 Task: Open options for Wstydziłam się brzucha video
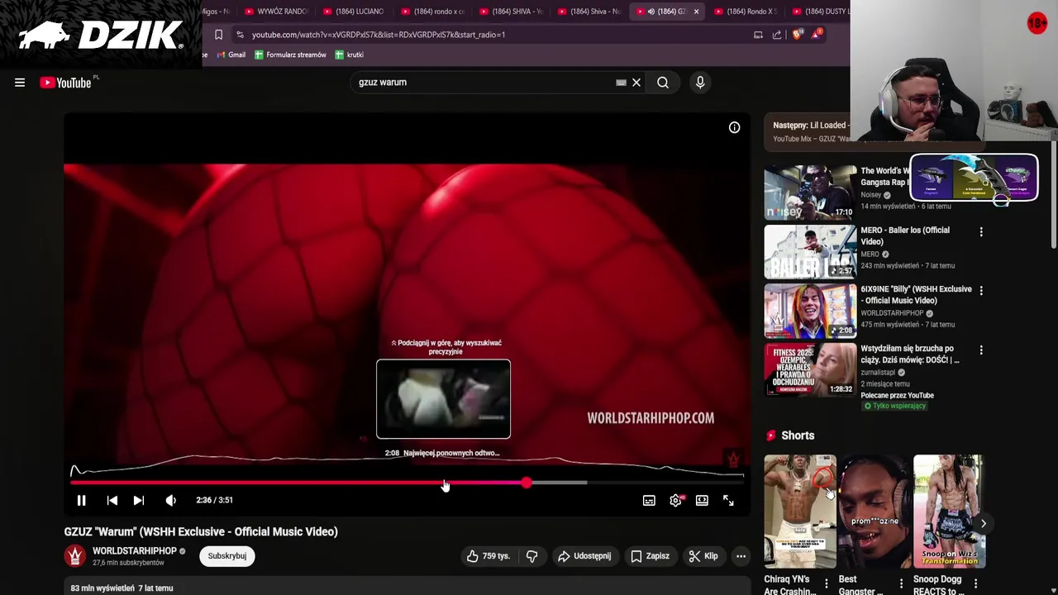[981, 350]
